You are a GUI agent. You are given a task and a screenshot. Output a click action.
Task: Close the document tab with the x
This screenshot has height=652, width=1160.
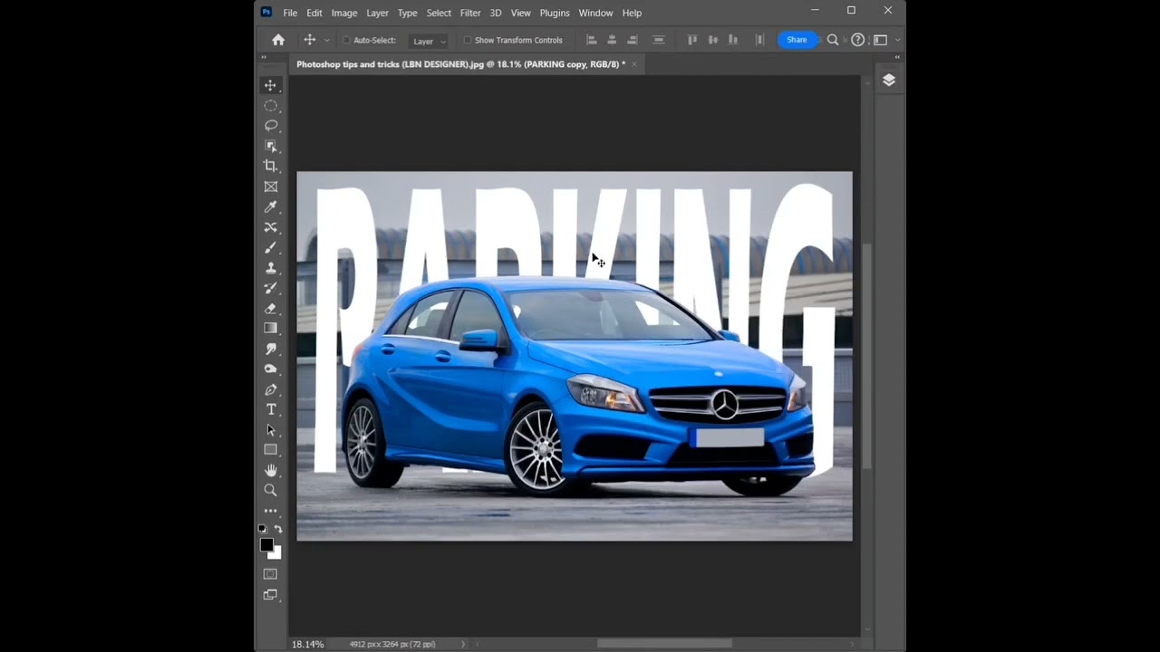point(634,64)
